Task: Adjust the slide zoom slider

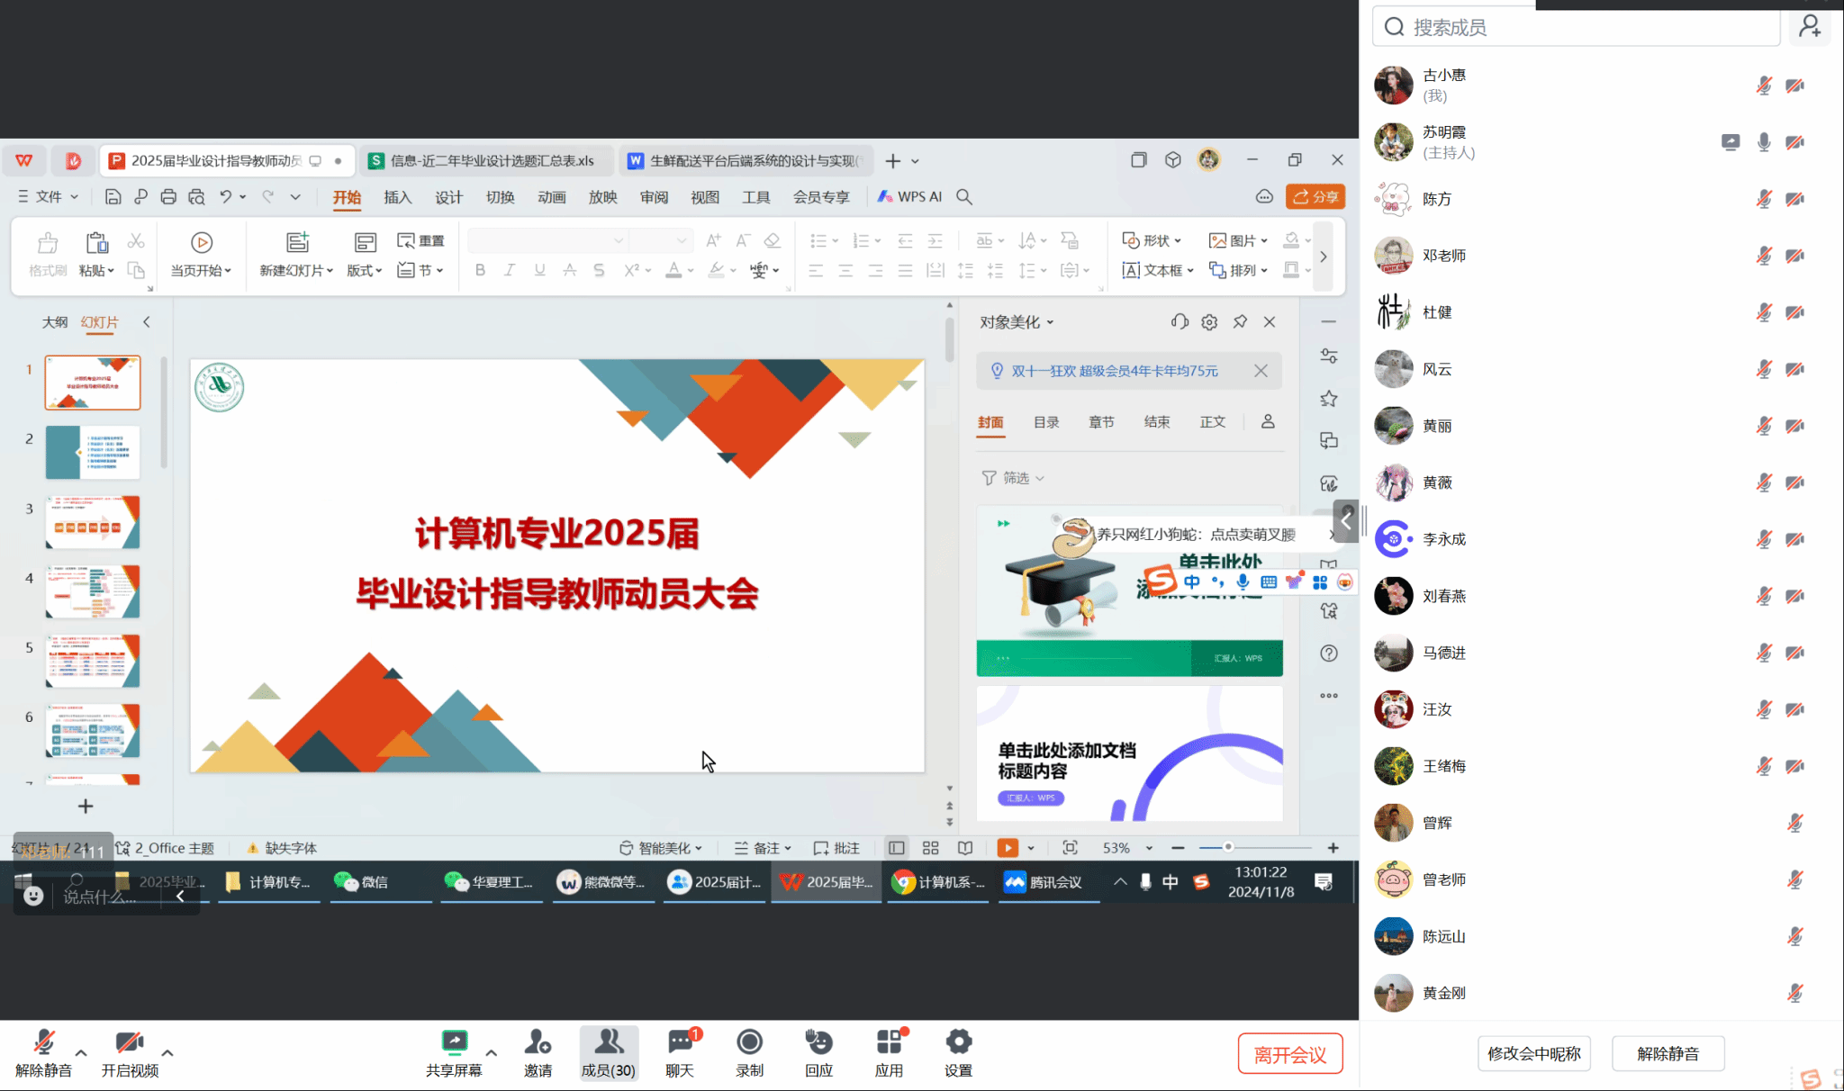Action: pos(1228,847)
